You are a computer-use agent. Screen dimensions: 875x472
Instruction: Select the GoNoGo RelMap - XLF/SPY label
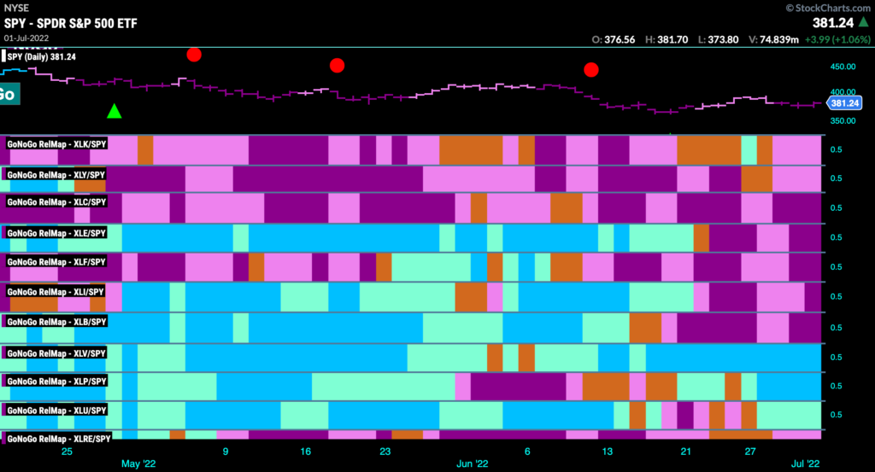coord(56,262)
